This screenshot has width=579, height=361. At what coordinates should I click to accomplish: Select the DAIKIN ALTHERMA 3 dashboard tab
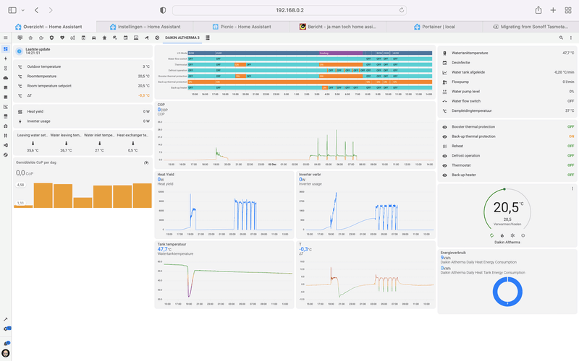click(182, 38)
